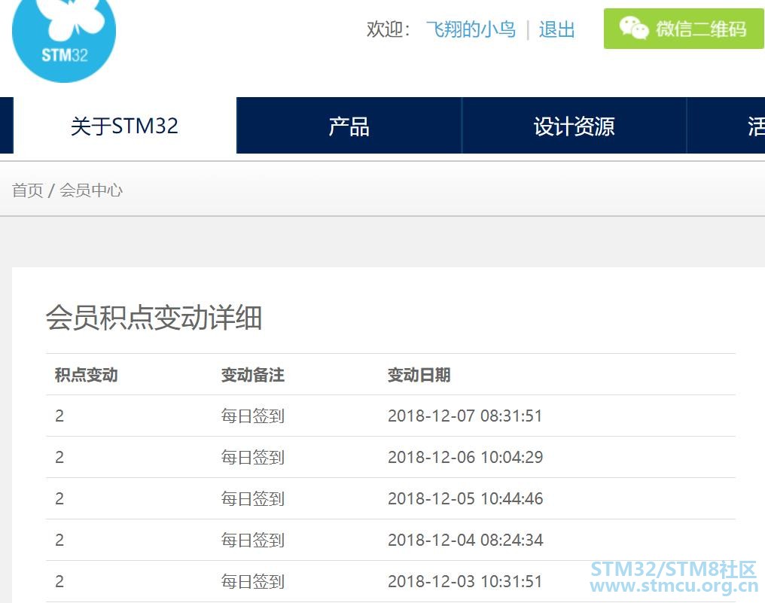This screenshot has height=603, width=765.
Task: Click the 积分变动 column header
Action: 86,375
